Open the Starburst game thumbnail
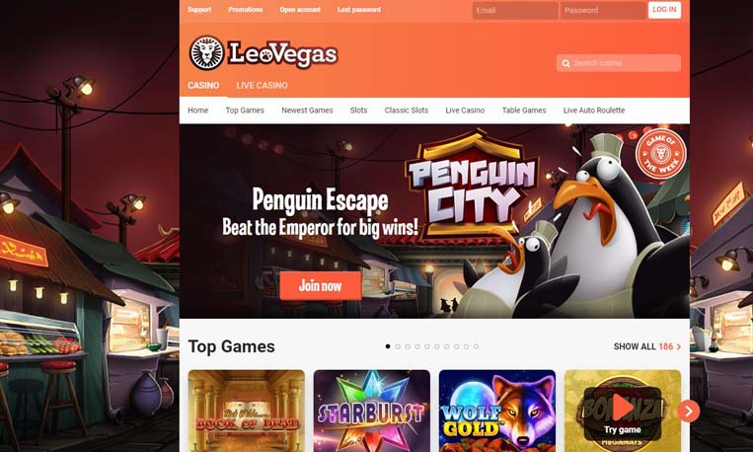753x452 pixels. pyautogui.click(x=372, y=412)
